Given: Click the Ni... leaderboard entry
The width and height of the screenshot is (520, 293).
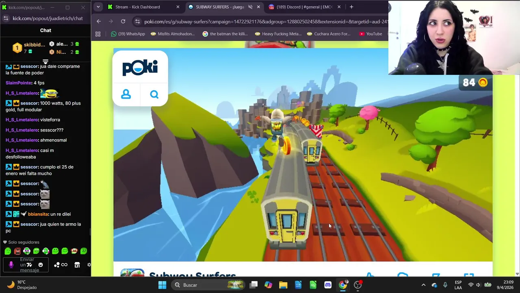Looking at the screenshot, I should (64, 52).
